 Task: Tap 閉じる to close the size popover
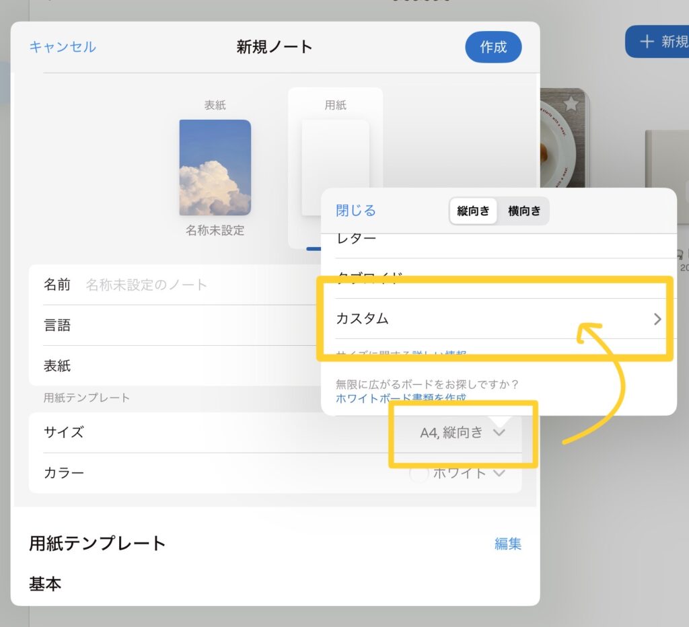tap(355, 211)
